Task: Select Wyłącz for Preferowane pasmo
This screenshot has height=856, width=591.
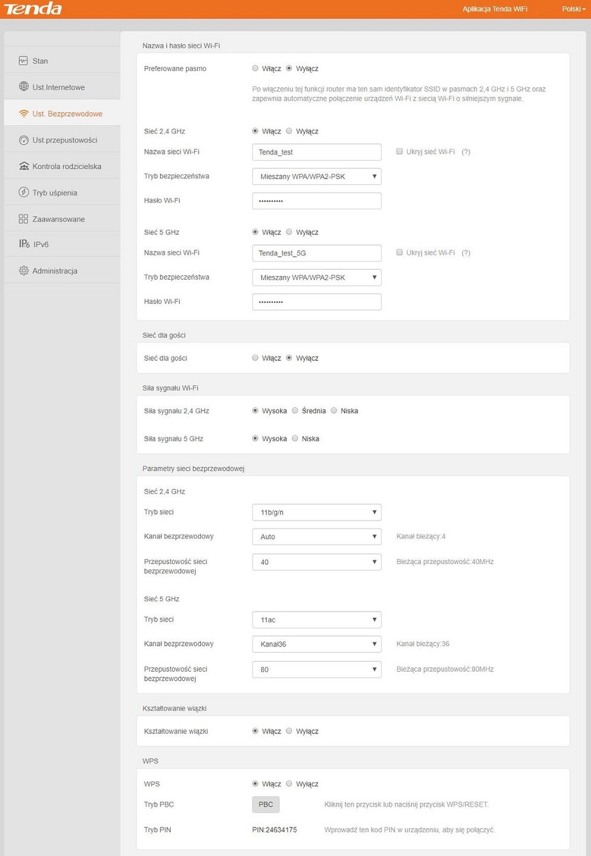Action: click(x=290, y=68)
